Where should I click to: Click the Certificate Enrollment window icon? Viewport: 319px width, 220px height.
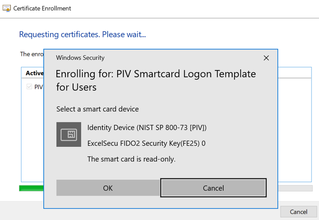[x=7, y=8]
